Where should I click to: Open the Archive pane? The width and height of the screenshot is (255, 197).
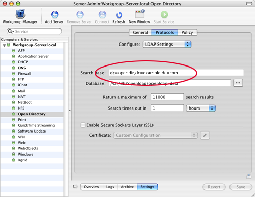[x=127, y=187]
